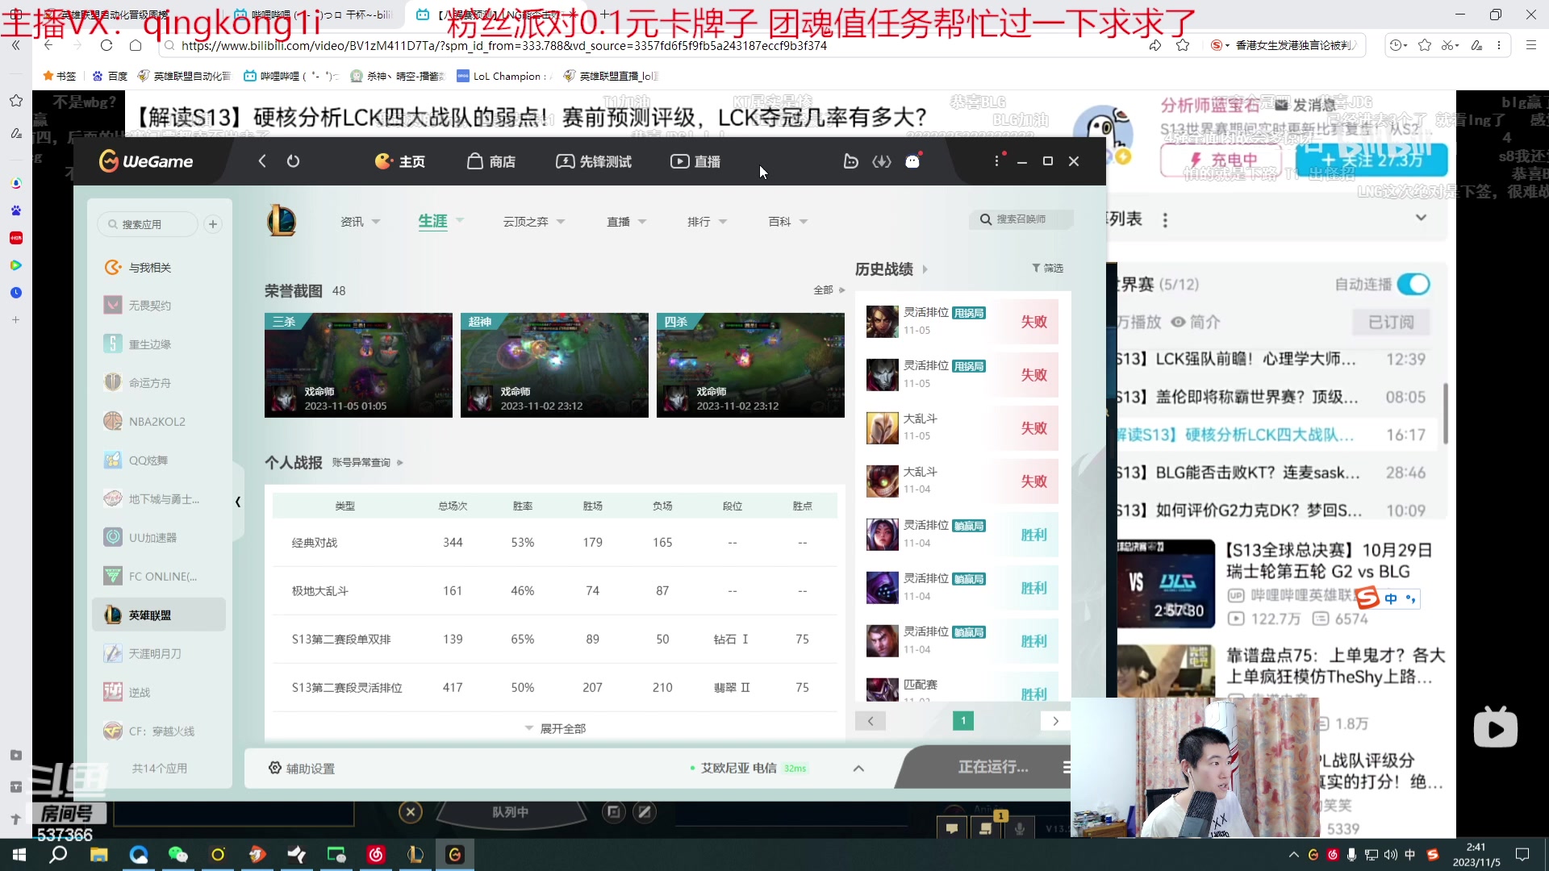The width and height of the screenshot is (1549, 871).
Task: Select NBA2KOL2 in the app list
Action: [158, 422]
